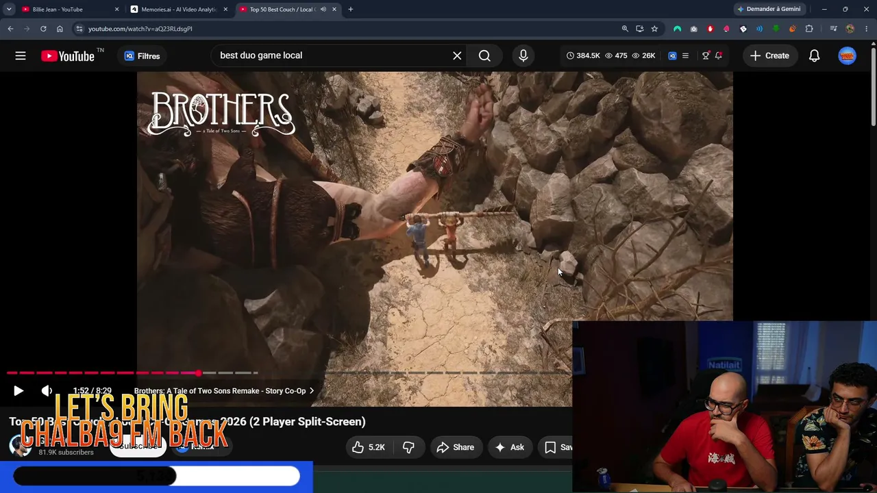Go back to the previous page
The image size is (877, 493).
coord(10,29)
